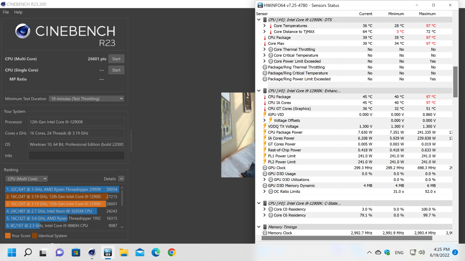Screen dimensions: 465x261
Task: Show hidden system tray icons
Action: (x=369, y=253)
